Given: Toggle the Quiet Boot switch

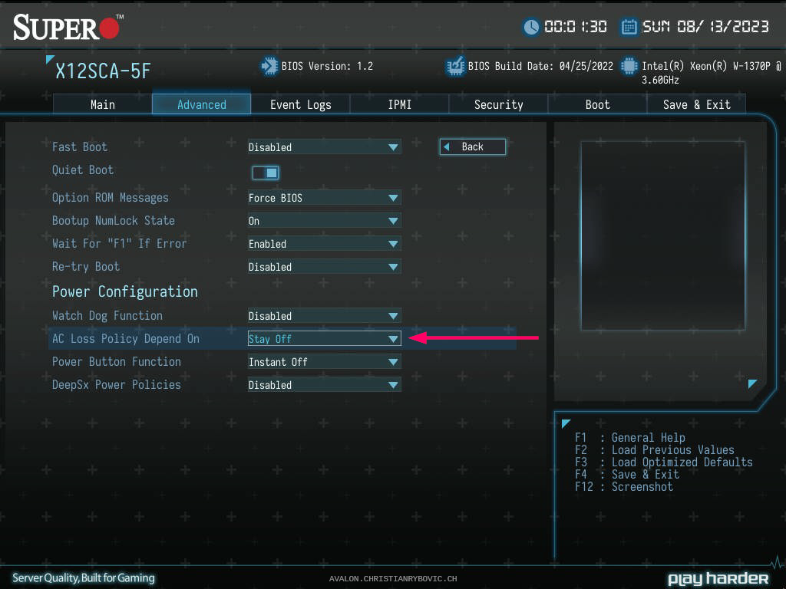Looking at the screenshot, I should tap(266, 173).
